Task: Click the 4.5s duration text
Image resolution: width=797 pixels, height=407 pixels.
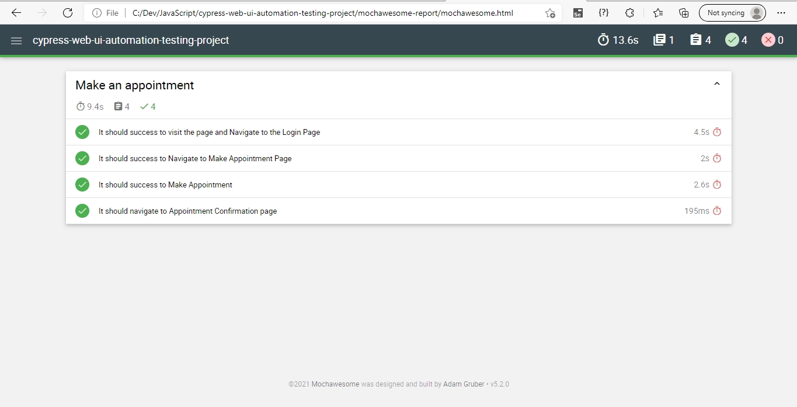Action: point(701,132)
